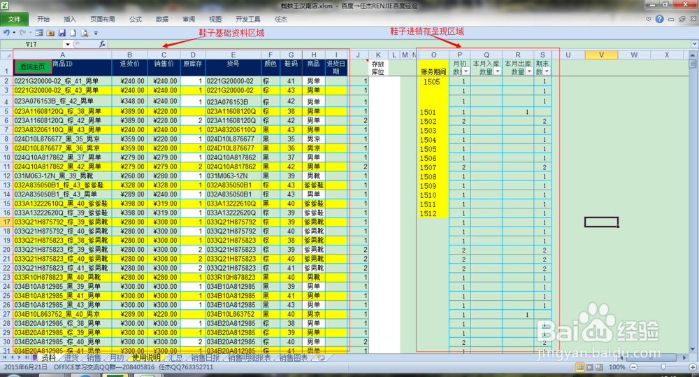Click the Redo arrow icon
699x377 pixels.
point(22,33)
